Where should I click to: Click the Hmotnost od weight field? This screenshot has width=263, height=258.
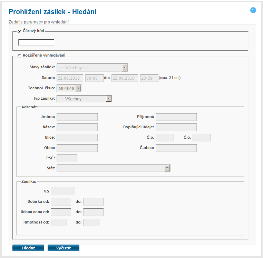click(x=59, y=222)
